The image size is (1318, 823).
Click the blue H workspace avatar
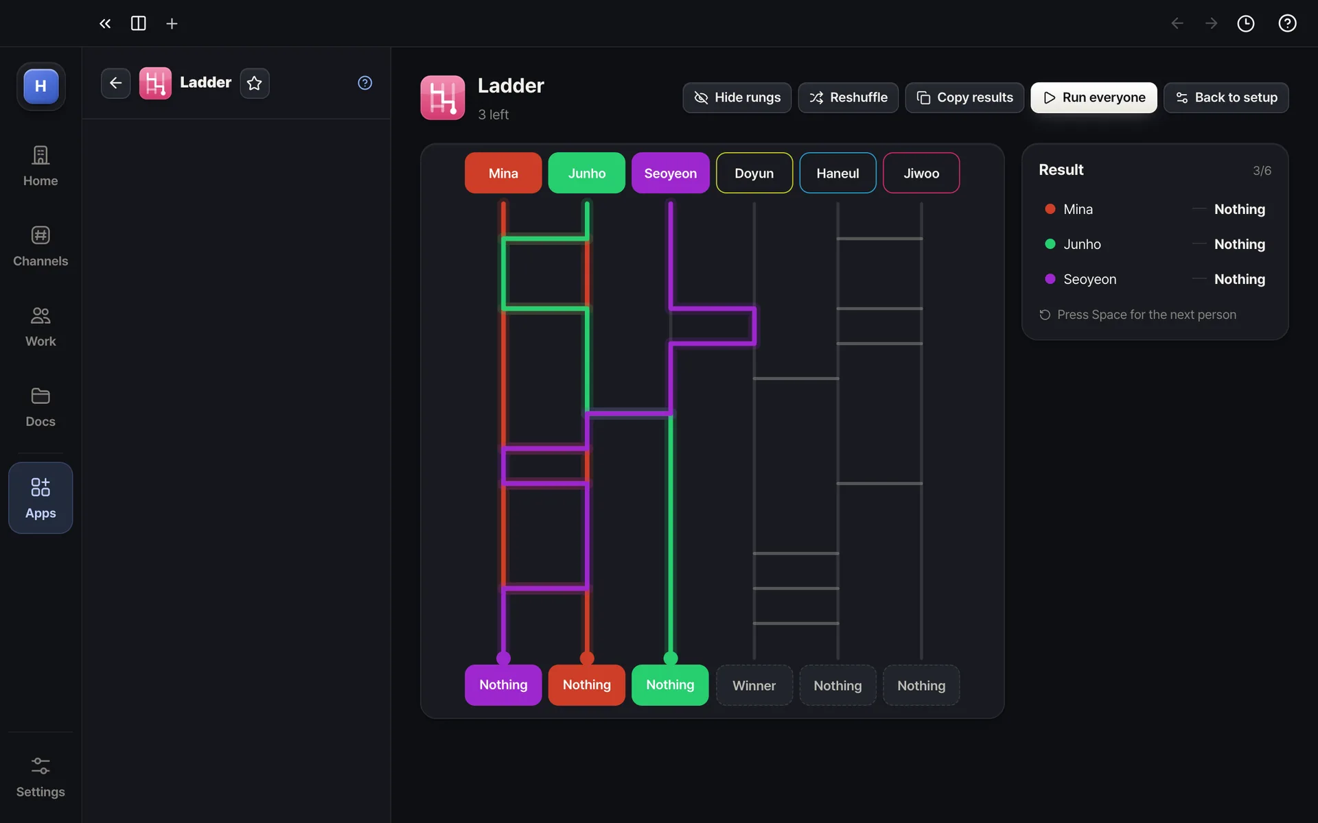pyautogui.click(x=41, y=86)
